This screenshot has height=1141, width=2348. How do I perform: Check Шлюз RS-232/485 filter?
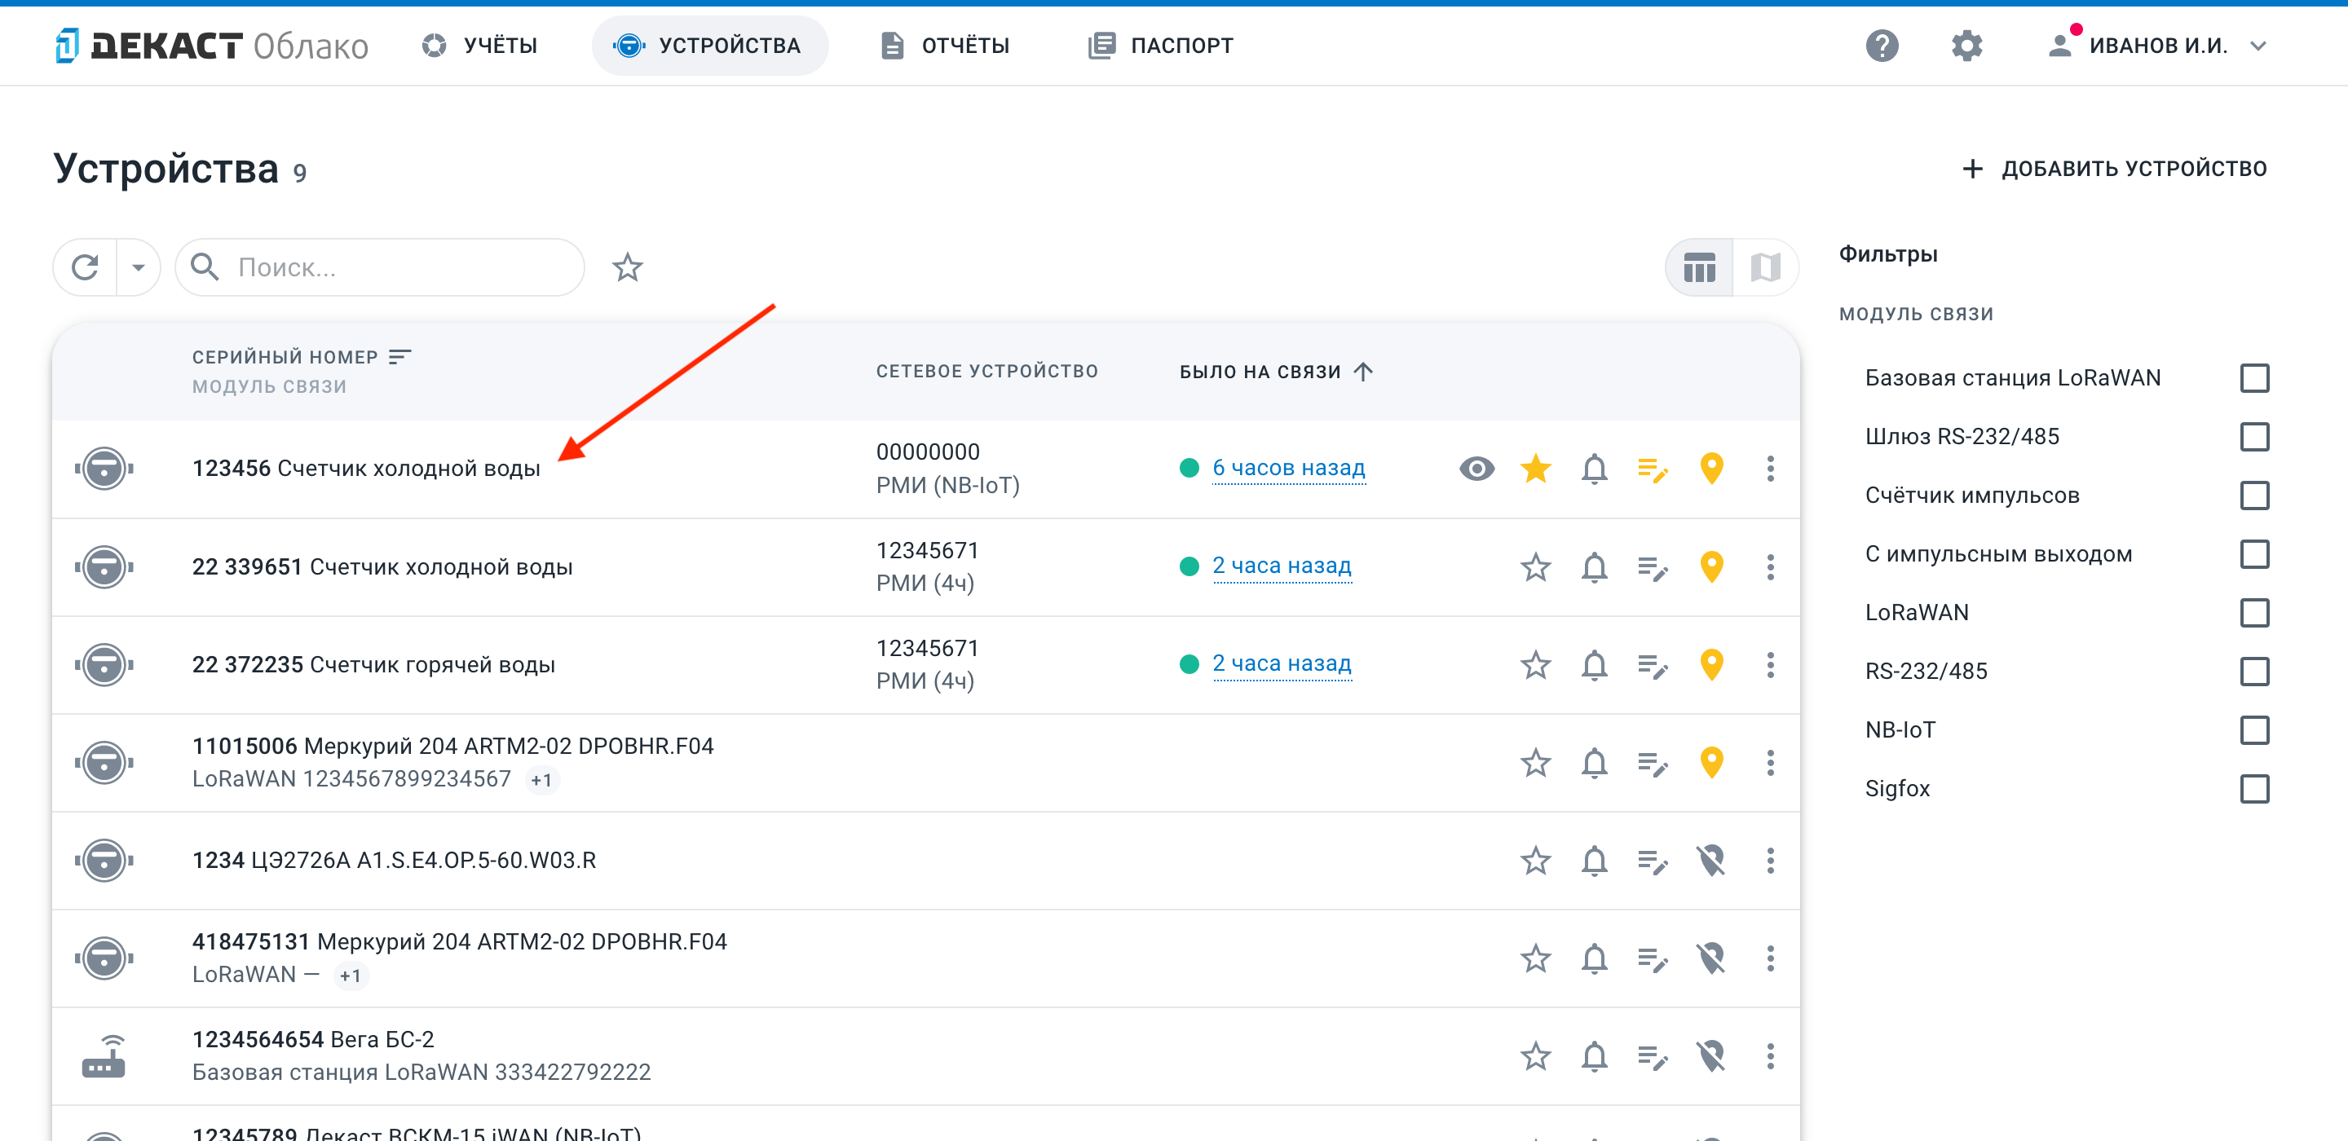2254,437
